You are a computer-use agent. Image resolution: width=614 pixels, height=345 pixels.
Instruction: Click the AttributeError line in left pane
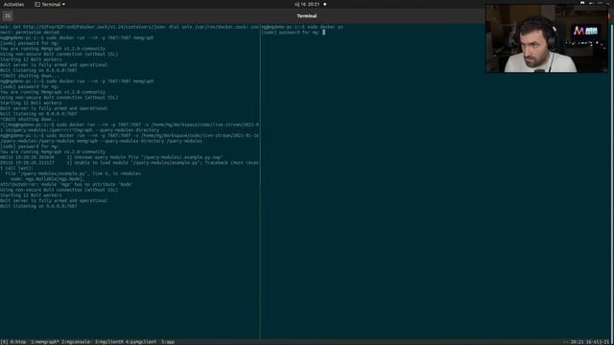(x=66, y=184)
